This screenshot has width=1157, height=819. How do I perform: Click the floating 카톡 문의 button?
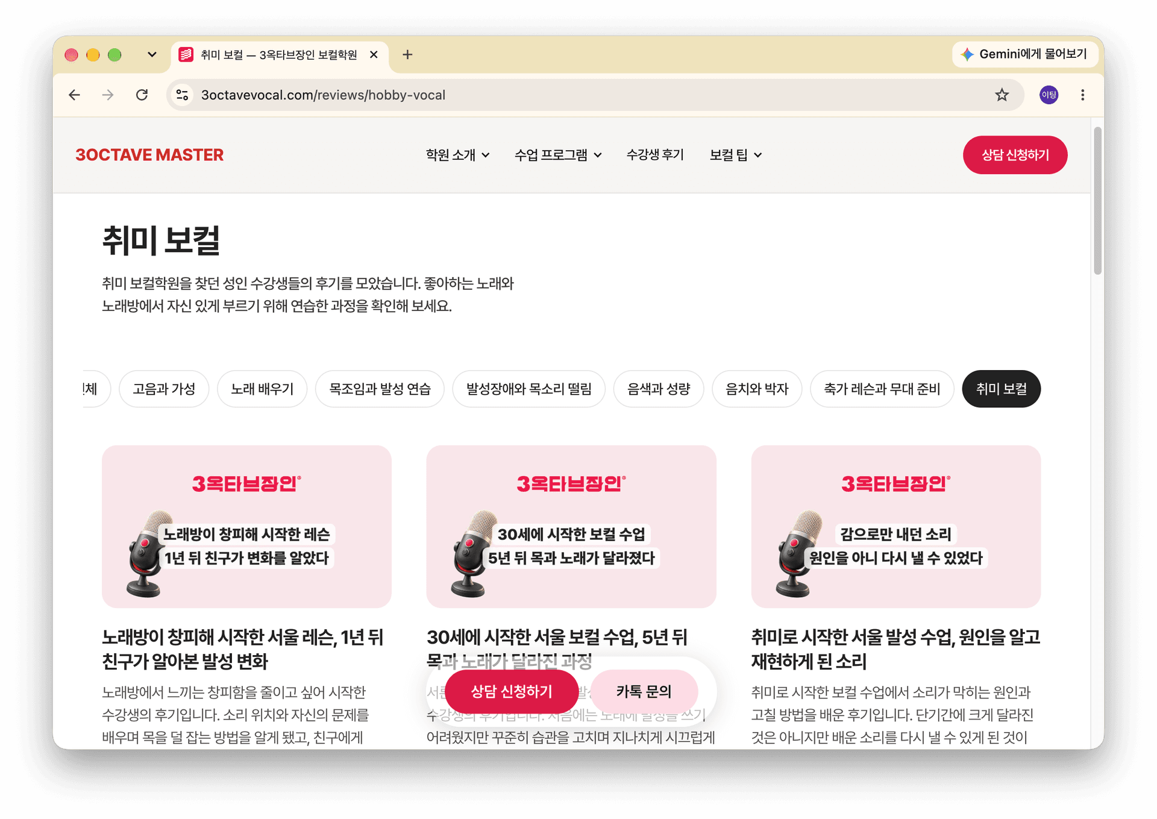[644, 691]
